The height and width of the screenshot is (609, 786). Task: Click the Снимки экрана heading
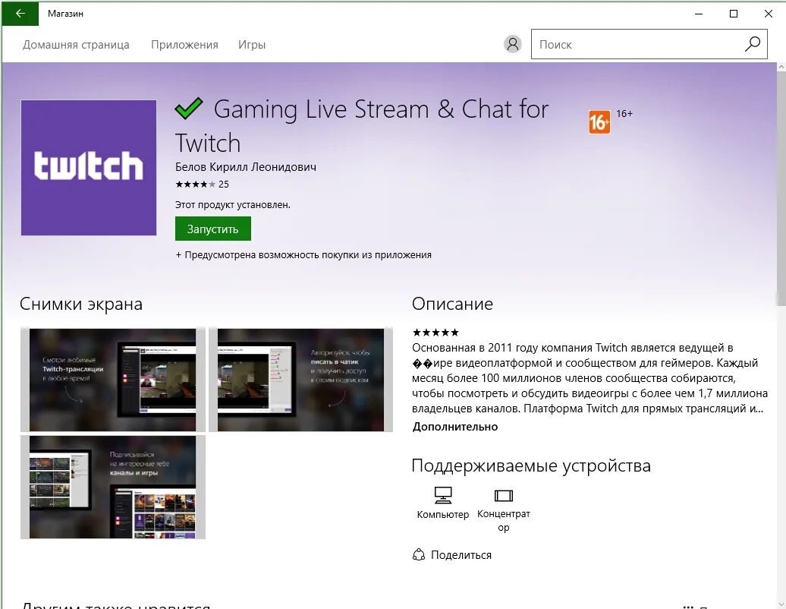81,304
